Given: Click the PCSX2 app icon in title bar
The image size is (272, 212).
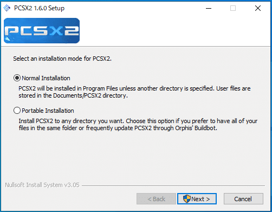Looking at the screenshot, I should [x=7, y=8].
